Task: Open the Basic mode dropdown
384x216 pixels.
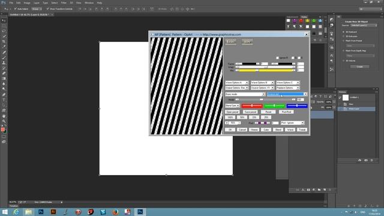Action: 245,94
